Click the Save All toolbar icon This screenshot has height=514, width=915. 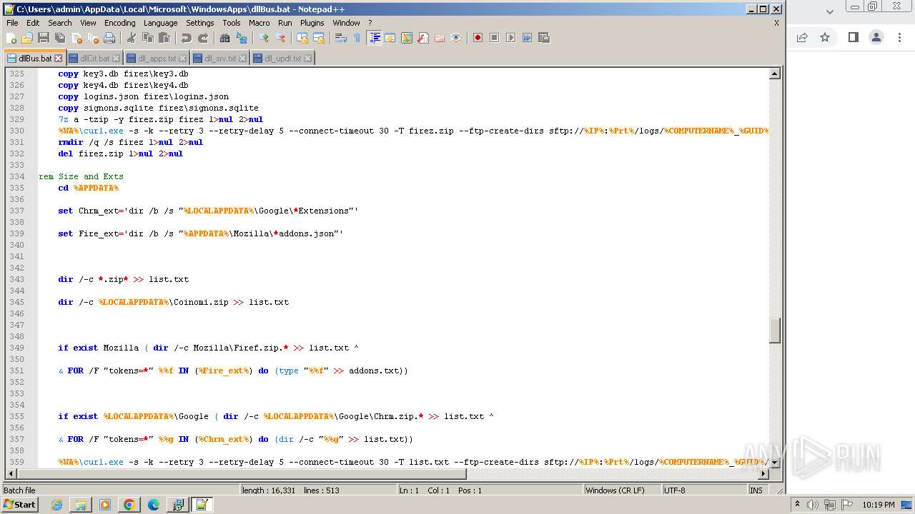[60, 38]
